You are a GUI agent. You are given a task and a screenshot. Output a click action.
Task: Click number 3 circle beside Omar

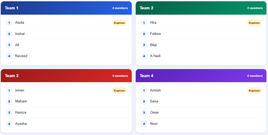click(144, 113)
